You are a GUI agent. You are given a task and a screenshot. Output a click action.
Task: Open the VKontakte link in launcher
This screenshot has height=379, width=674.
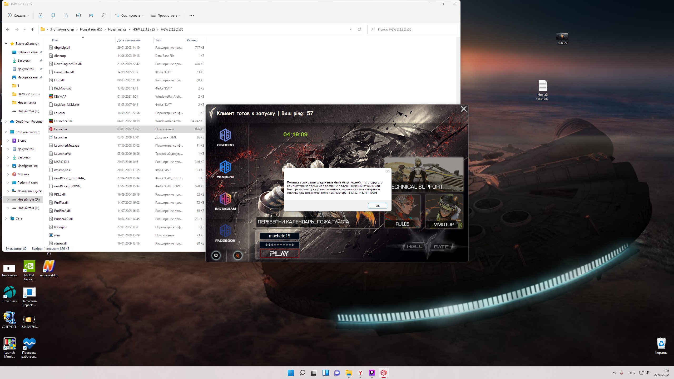[225, 169]
